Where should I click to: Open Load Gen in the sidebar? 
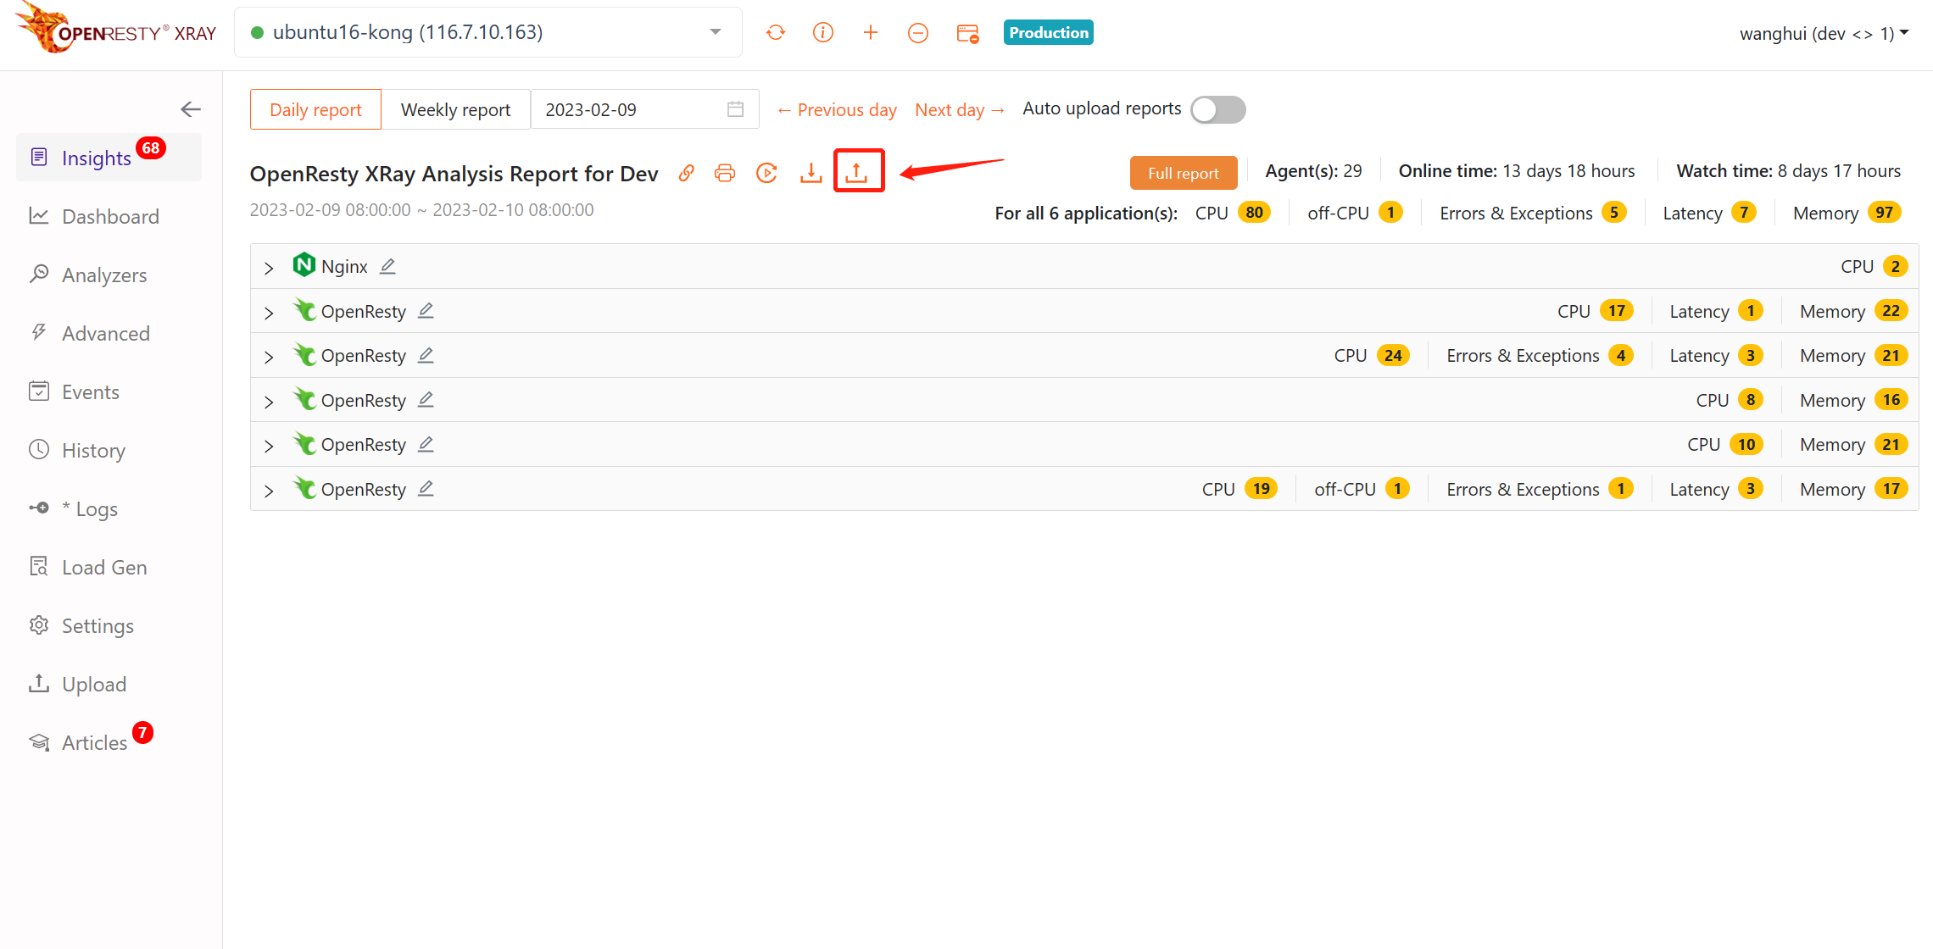pos(109,567)
